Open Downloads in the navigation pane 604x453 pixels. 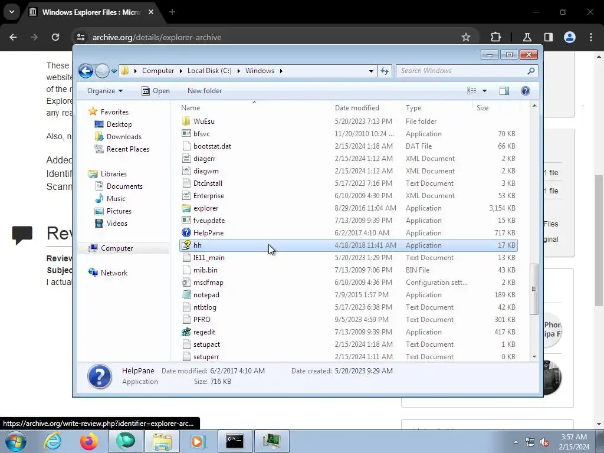tap(124, 137)
